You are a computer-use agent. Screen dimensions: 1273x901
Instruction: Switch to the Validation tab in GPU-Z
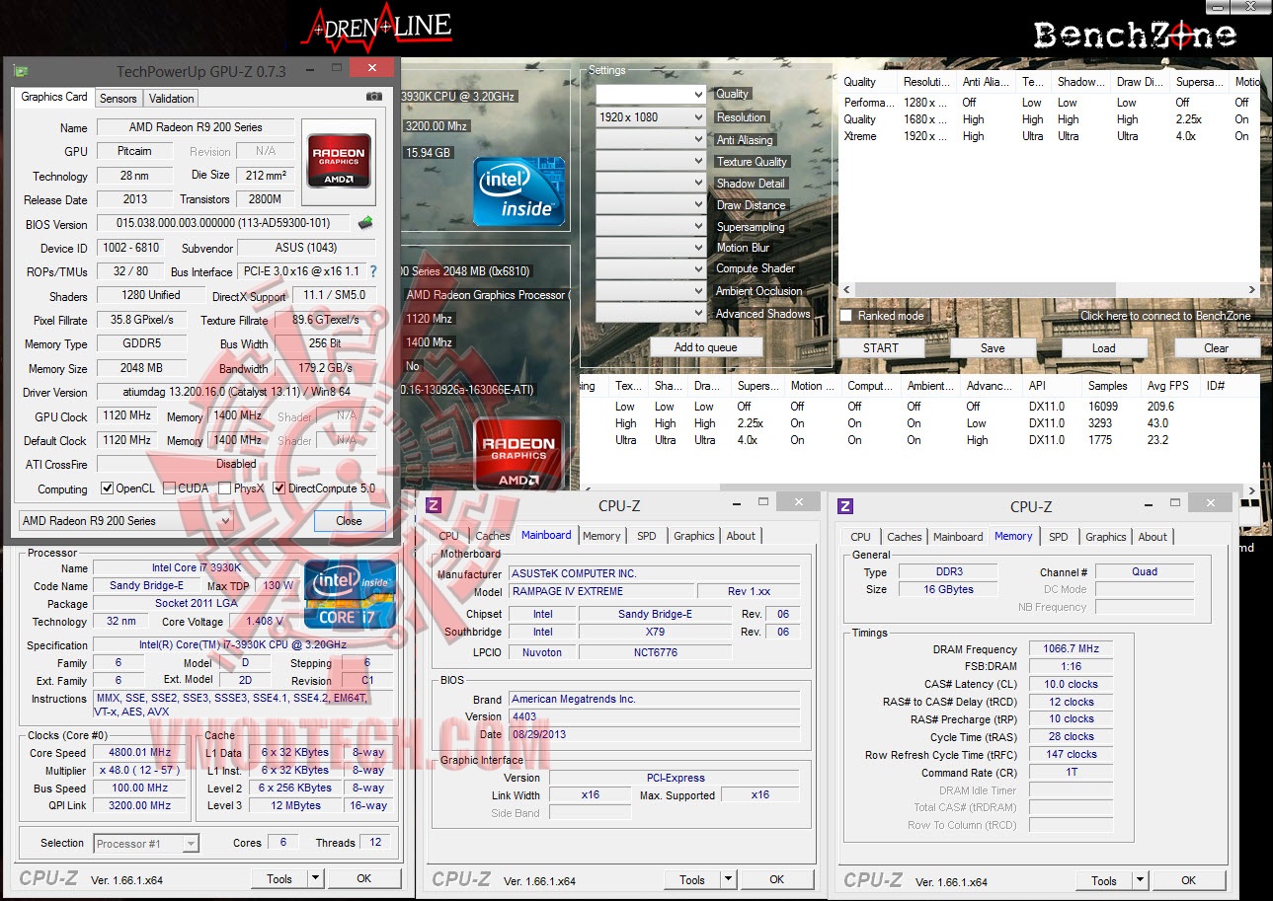point(172,98)
